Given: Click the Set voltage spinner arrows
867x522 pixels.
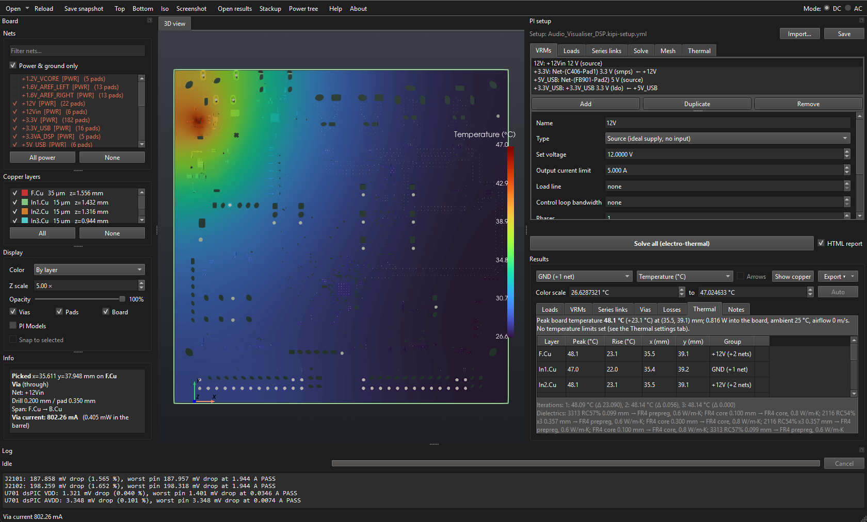Looking at the screenshot, I should click(x=847, y=154).
